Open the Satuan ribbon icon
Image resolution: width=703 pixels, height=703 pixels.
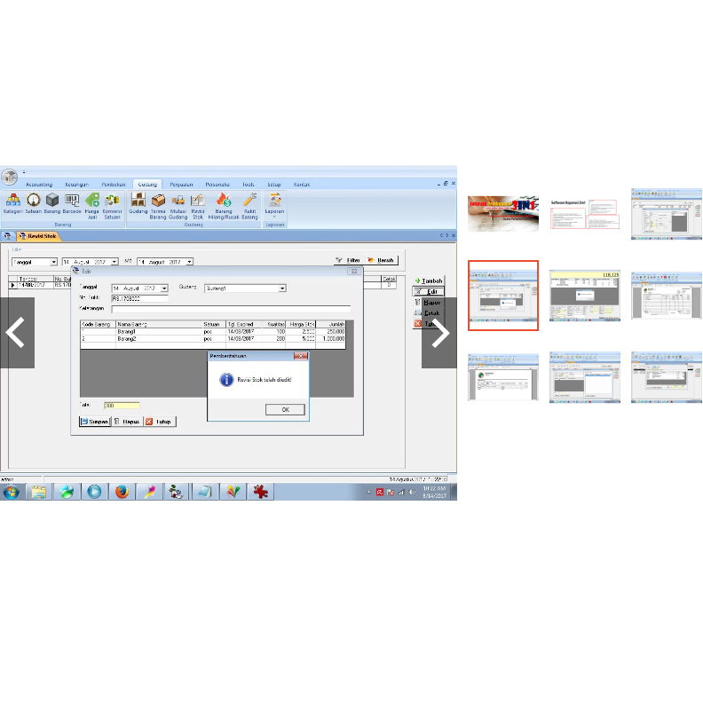(x=33, y=203)
